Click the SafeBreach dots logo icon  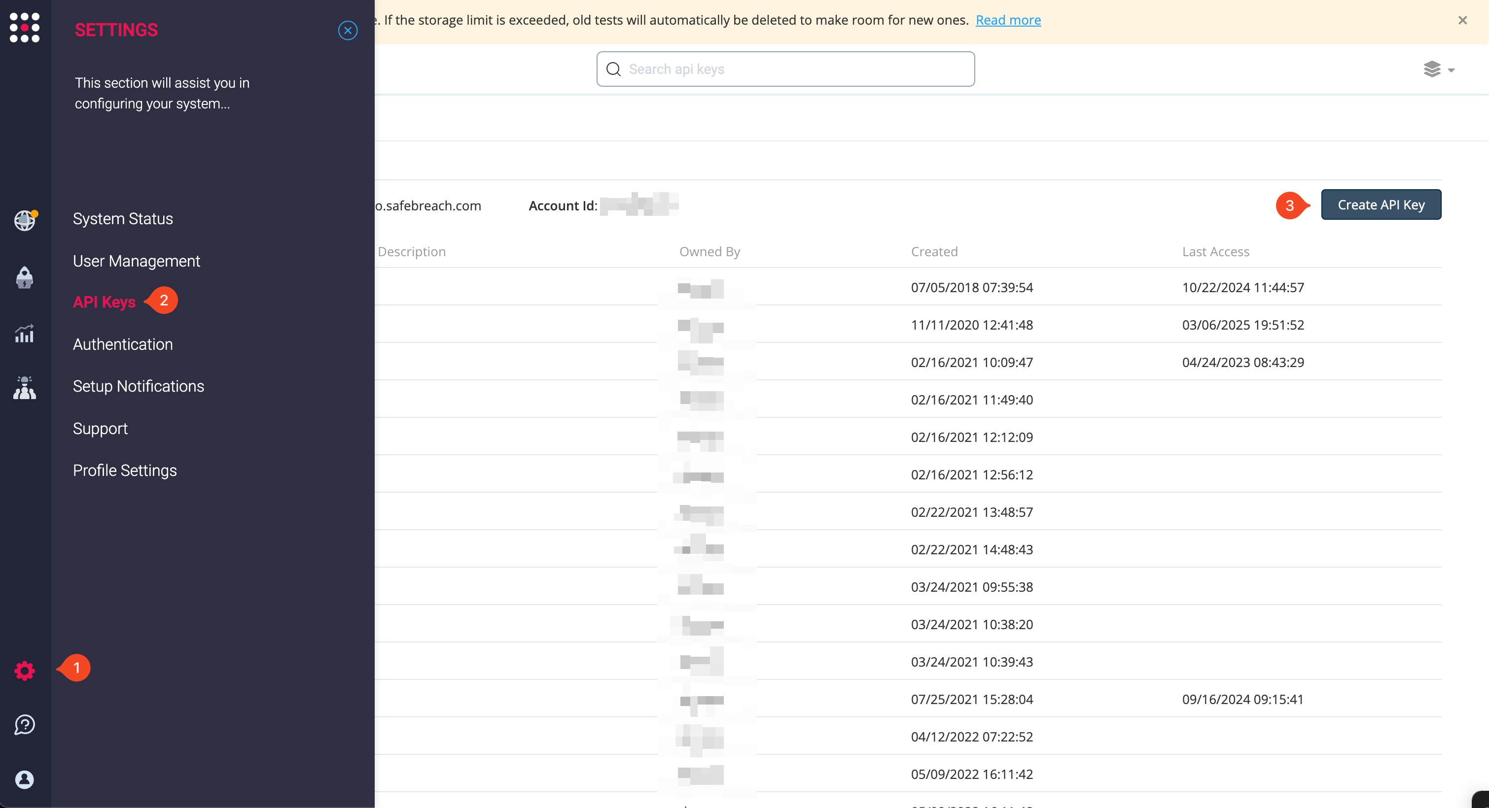24,27
